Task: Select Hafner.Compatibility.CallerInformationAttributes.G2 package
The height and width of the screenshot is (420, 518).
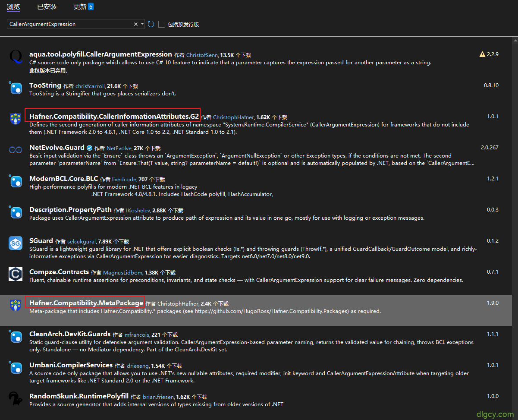Action: [x=114, y=117]
